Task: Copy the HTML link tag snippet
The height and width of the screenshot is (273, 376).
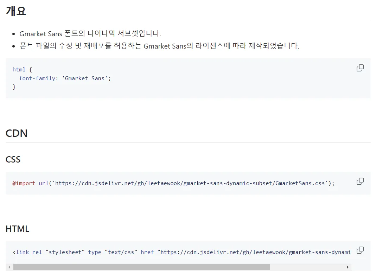Action: [x=360, y=250]
